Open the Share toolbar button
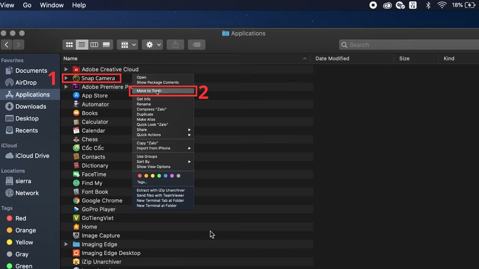Screen dimensions: 479x269 coord(175,45)
